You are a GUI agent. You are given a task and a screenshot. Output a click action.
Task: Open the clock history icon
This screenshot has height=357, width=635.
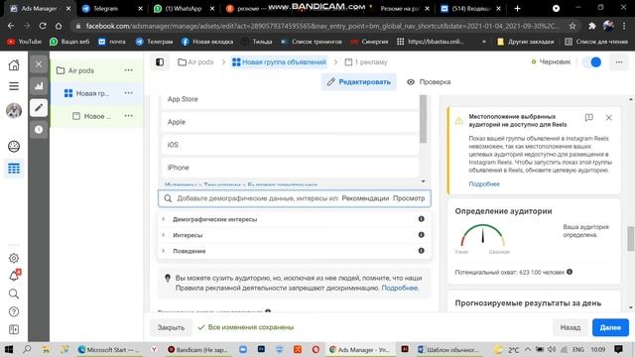[x=39, y=130]
